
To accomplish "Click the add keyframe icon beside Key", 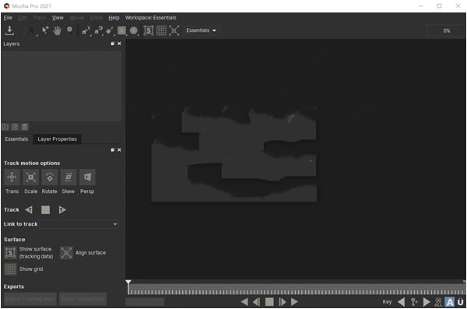I will [x=414, y=302].
